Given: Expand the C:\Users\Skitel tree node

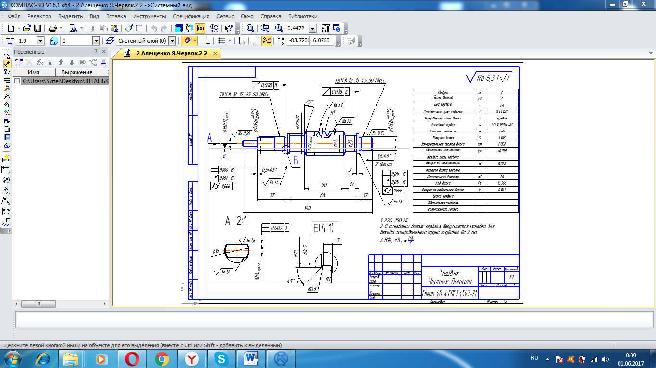Looking at the screenshot, I should [x=17, y=81].
